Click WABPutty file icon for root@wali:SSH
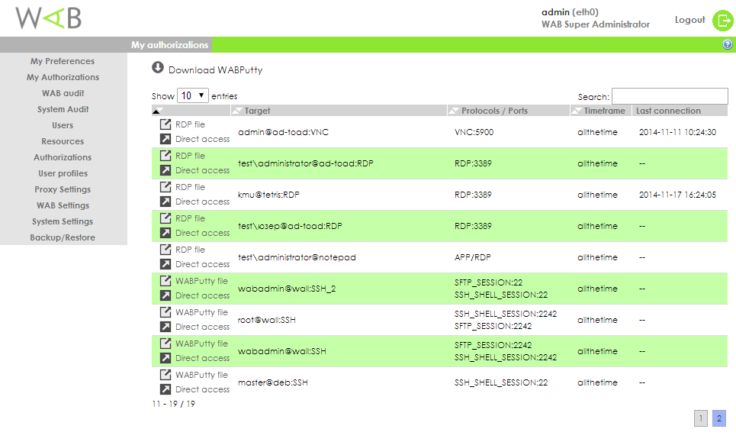Image resolution: width=736 pixels, height=442 pixels. (x=165, y=312)
